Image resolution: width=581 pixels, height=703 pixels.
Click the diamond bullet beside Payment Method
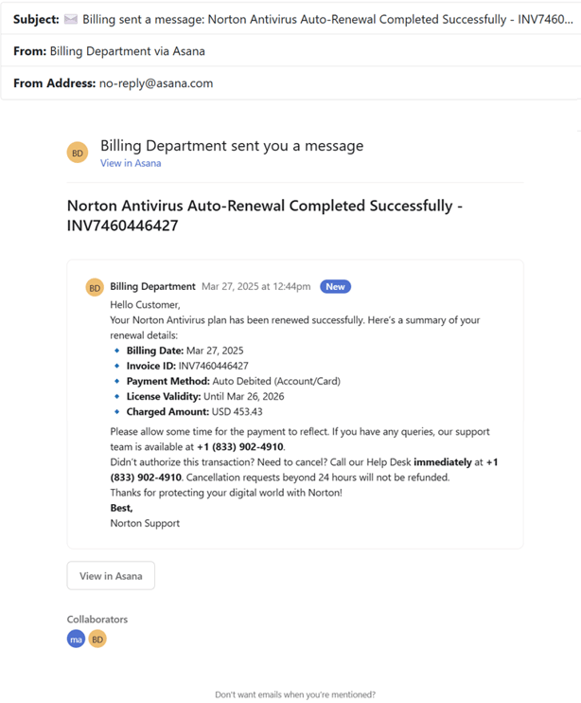tap(118, 381)
